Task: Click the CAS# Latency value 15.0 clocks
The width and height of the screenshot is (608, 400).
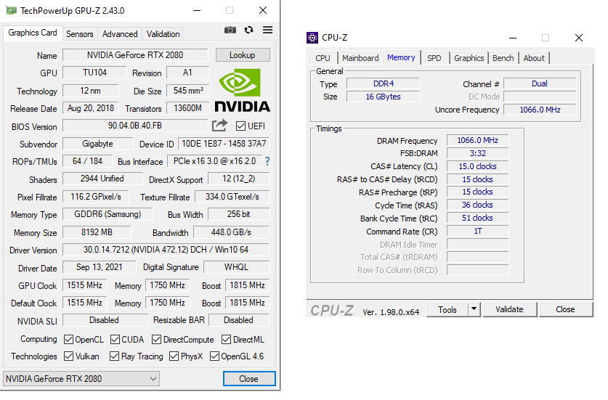Action: 477,166
